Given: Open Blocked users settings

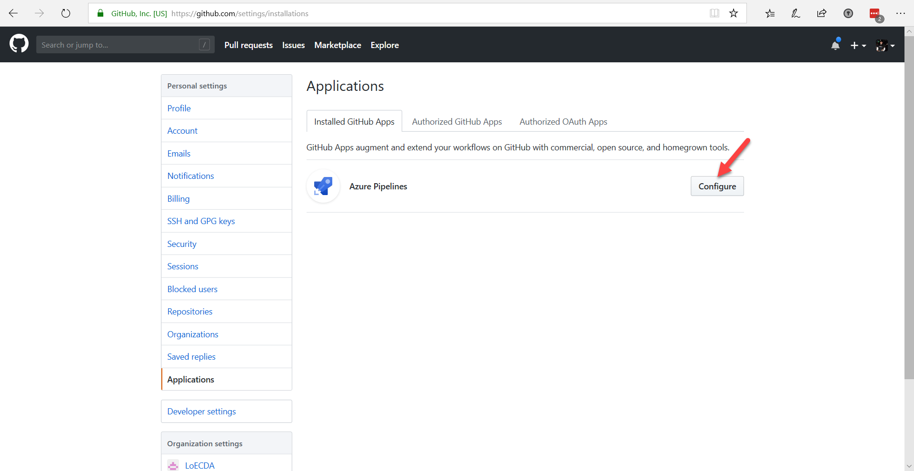Looking at the screenshot, I should [227, 289].
